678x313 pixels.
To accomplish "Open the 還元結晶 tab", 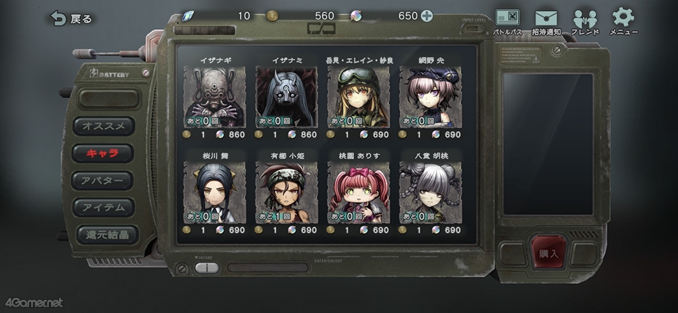I will point(108,234).
